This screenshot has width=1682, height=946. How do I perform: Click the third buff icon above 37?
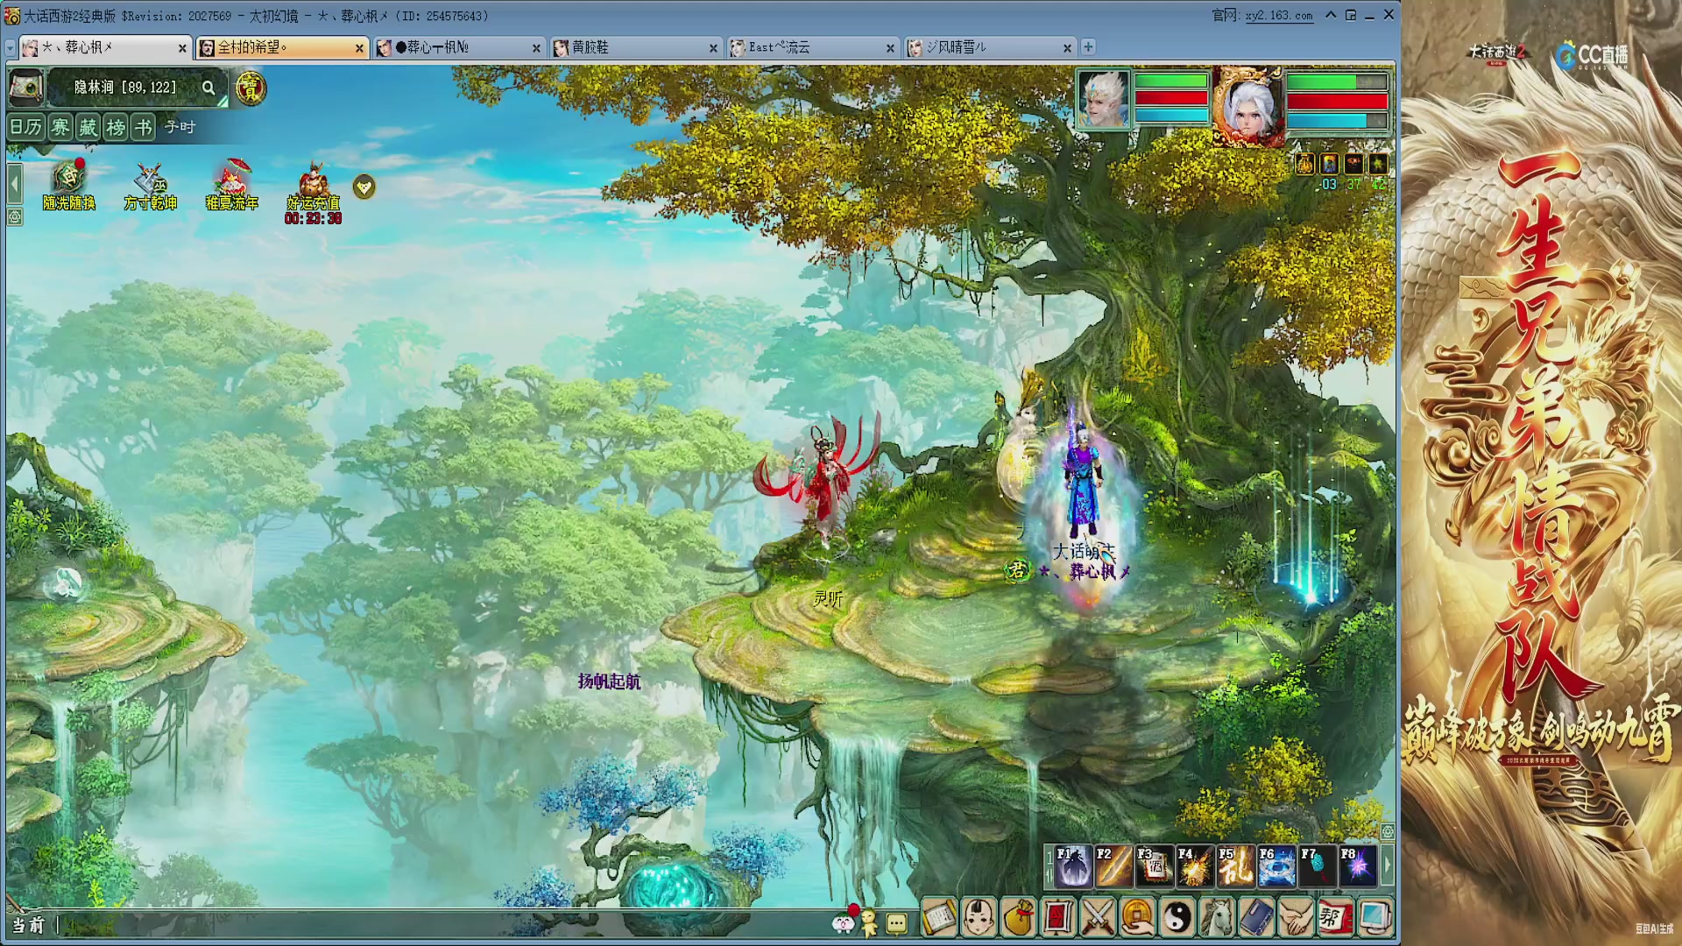pyautogui.click(x=1354, y=164)
